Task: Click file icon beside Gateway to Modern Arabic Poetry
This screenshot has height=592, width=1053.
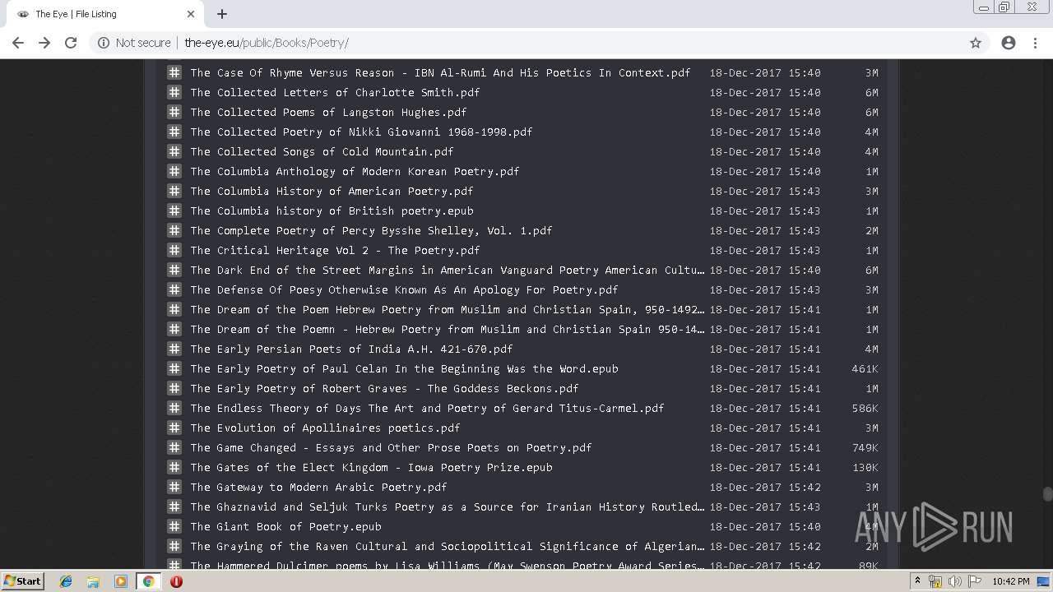Action: pyautogui.click(x=174, y=487)
